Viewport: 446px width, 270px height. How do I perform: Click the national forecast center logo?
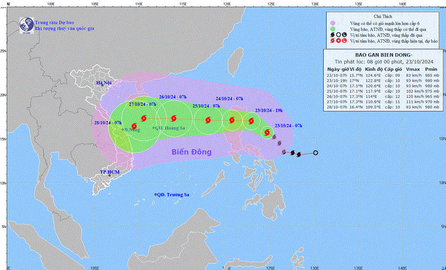click(27, 25)
